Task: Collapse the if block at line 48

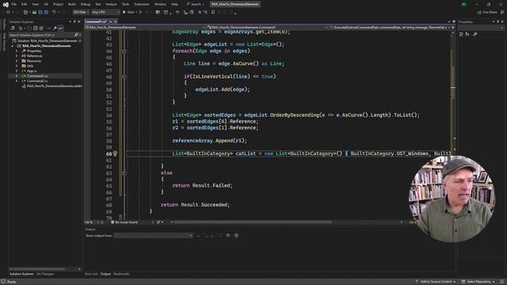Action: (124, 77)
